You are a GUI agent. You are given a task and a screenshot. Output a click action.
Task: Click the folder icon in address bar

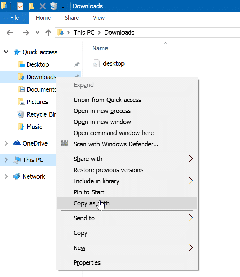pyautogui.click(x=60, y=32)
